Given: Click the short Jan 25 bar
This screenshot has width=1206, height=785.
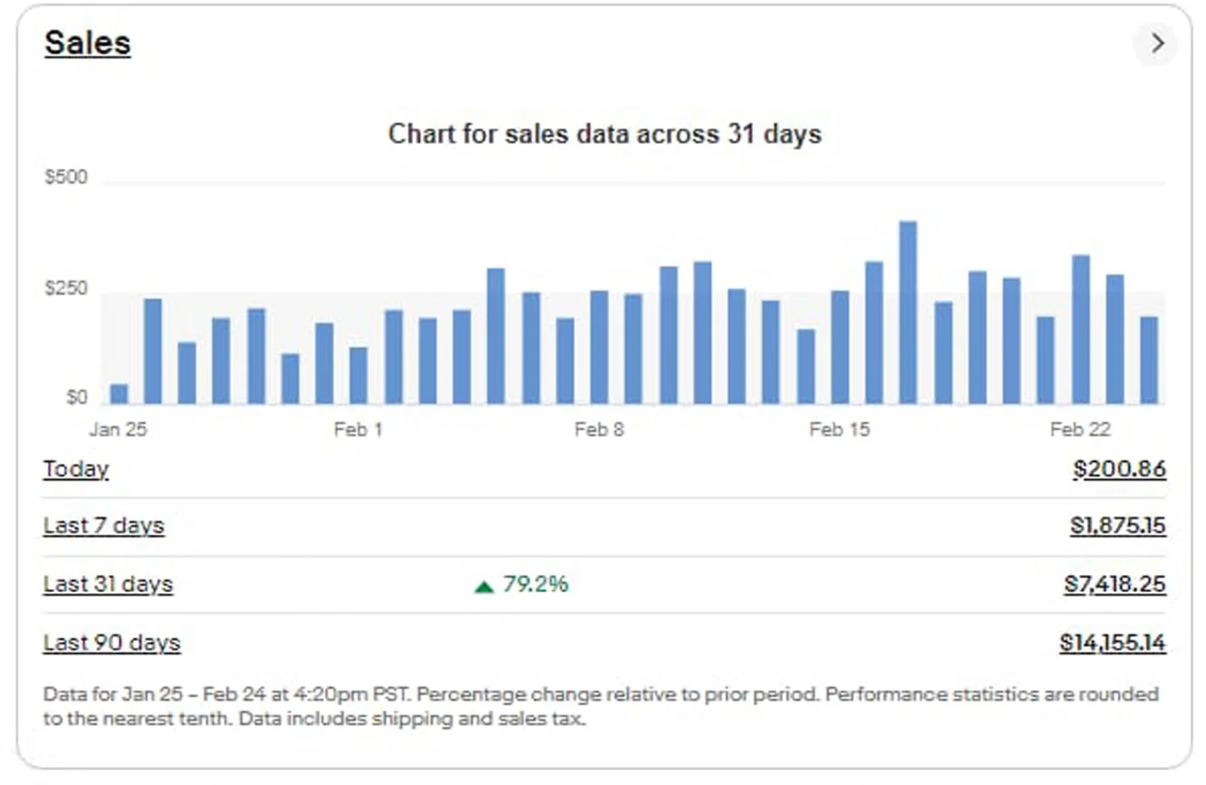Looking at the screenshot, I should click(x=119, y=394).
